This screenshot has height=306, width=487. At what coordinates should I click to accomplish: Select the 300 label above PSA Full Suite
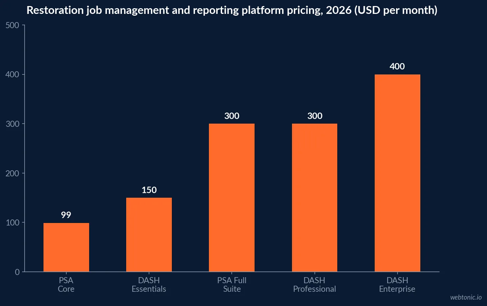pos(232,116)
